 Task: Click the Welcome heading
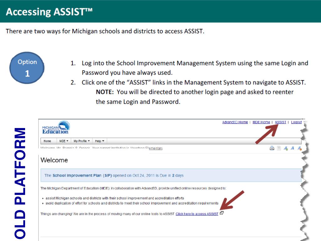coord(54,160)
